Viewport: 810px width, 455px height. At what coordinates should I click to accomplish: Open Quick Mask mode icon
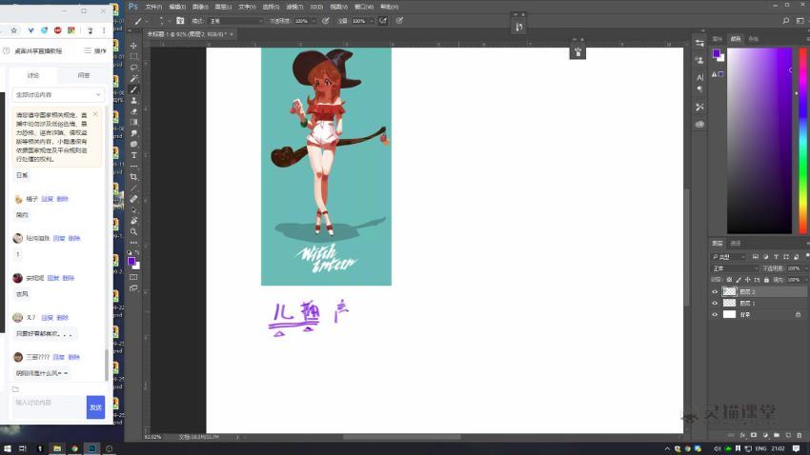coord(133,277)
